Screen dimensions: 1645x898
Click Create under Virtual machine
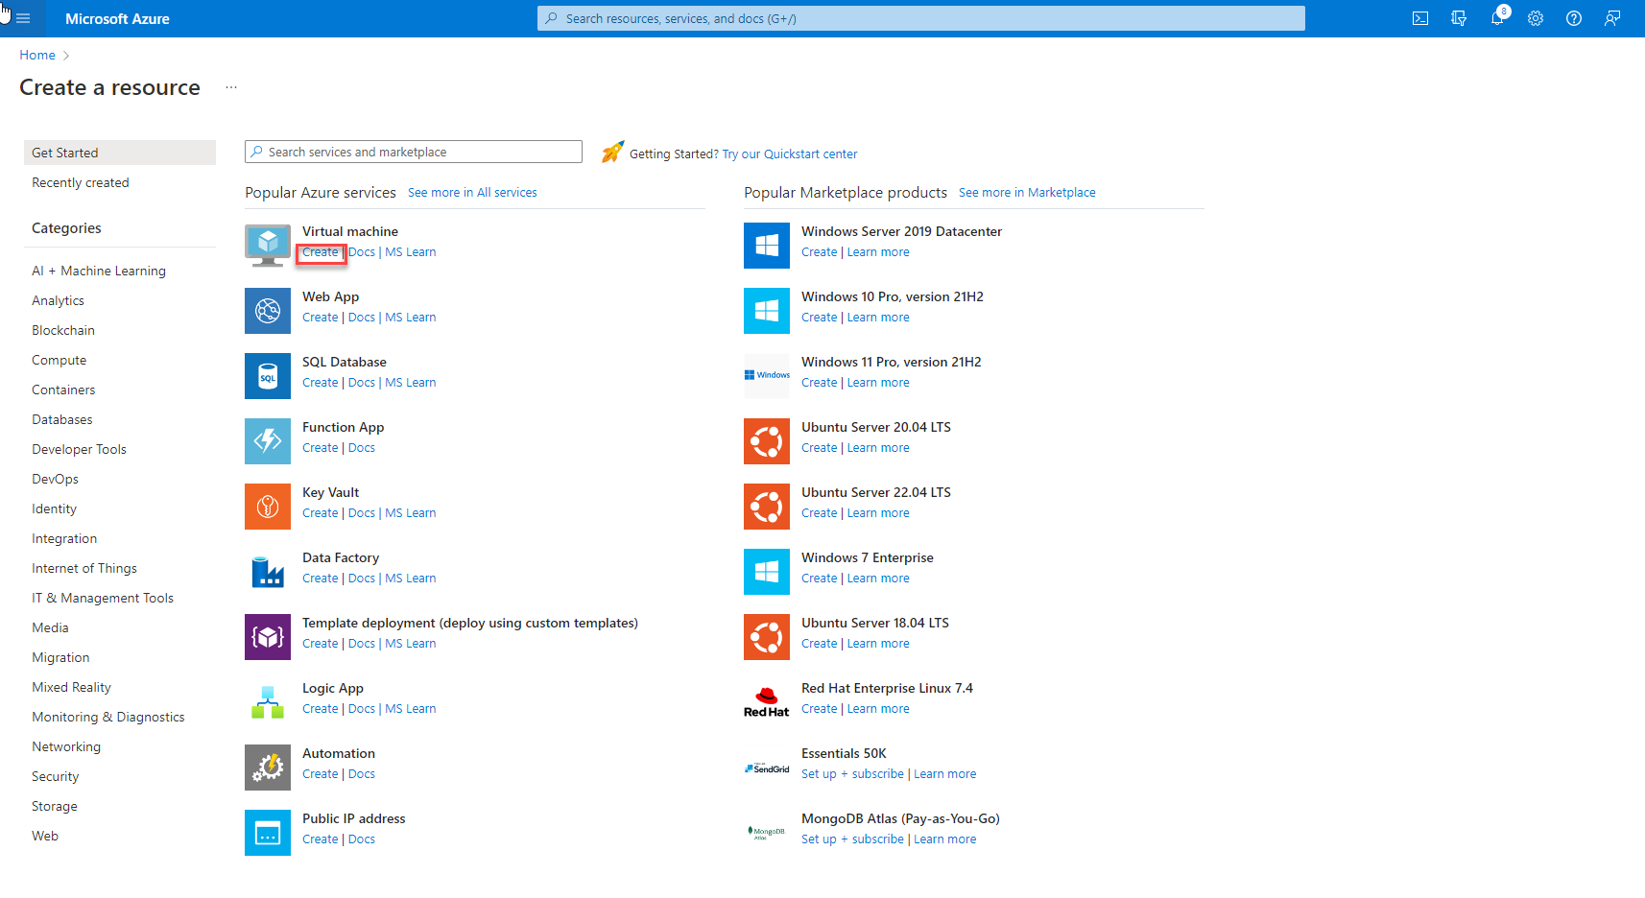tap(320, 252)
